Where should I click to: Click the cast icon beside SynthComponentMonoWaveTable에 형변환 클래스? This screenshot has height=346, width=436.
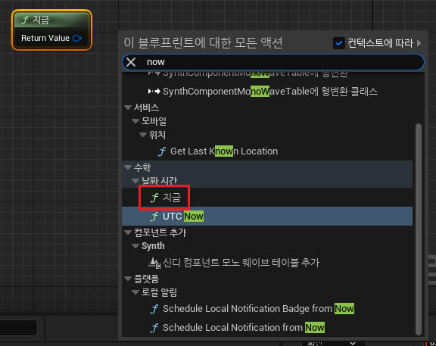[x=154, y=91]
